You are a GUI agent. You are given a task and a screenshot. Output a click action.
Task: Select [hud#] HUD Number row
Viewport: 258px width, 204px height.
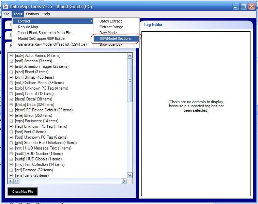(39, 154)
